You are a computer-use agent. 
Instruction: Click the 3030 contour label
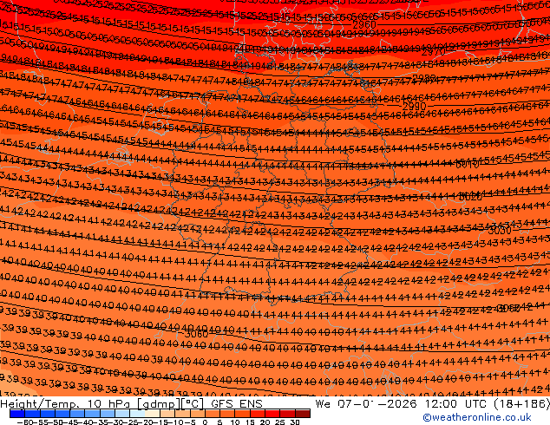click(x=500, y=231)
